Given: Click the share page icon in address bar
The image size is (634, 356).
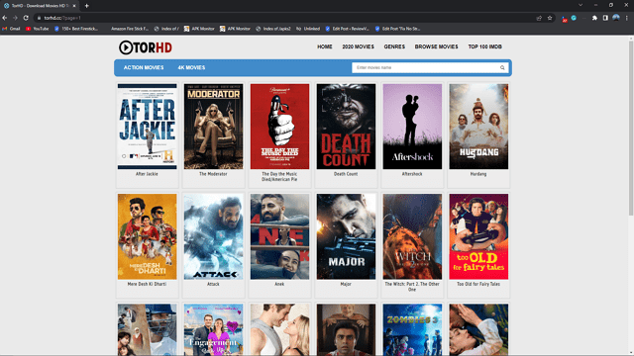Looking at the screenshot, I should [539, 18].
